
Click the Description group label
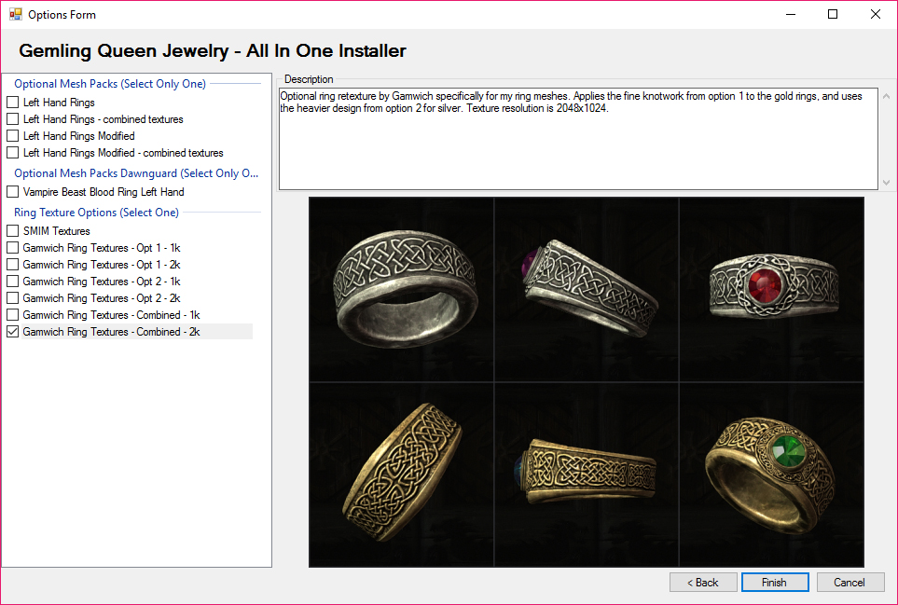coord(309,79)
